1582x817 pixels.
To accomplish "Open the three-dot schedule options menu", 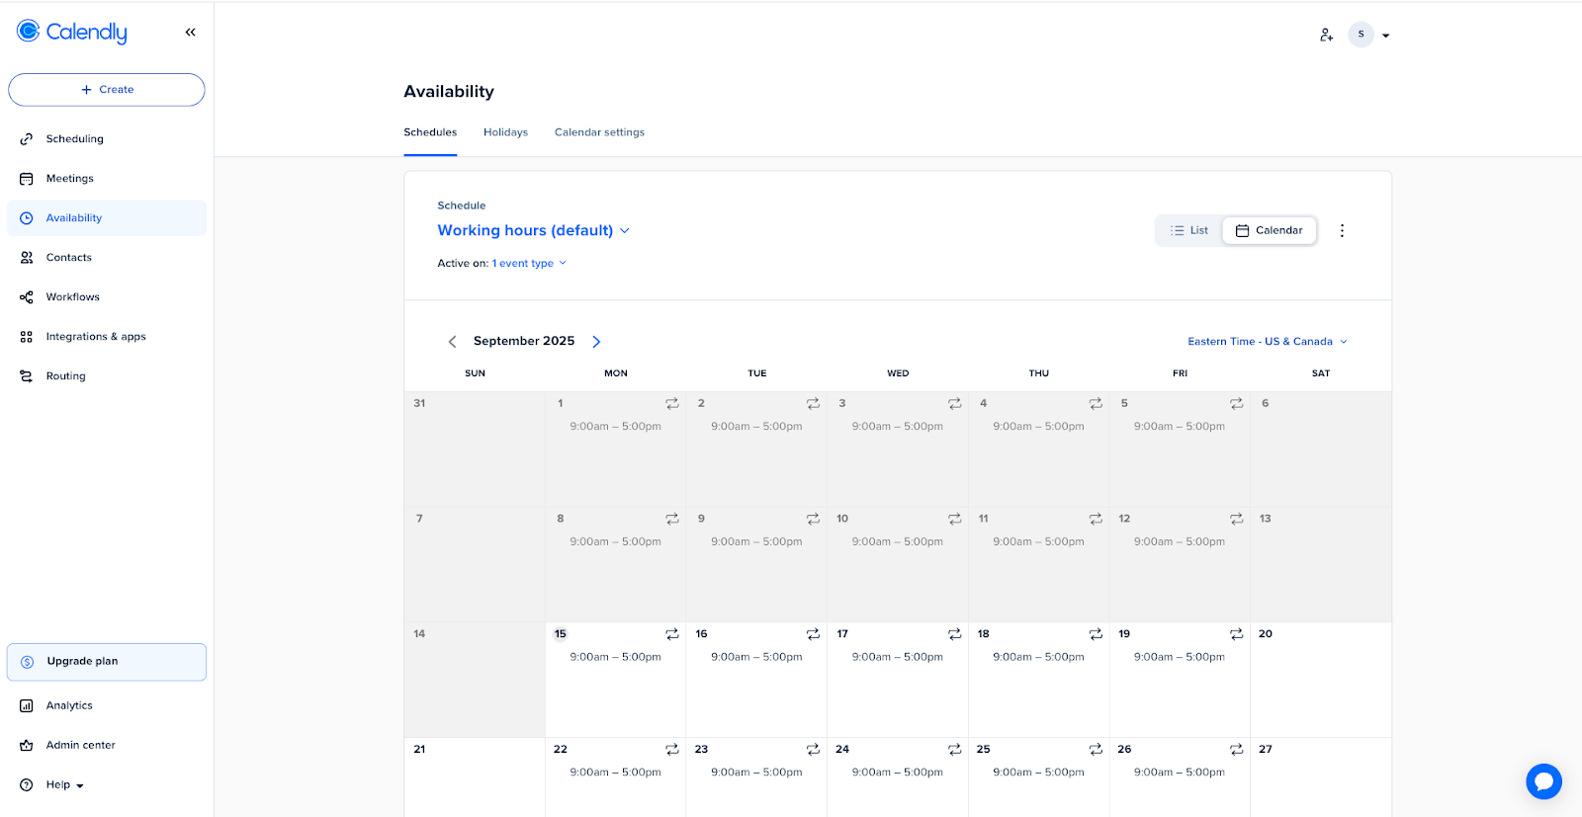I will click(1342, 230).
